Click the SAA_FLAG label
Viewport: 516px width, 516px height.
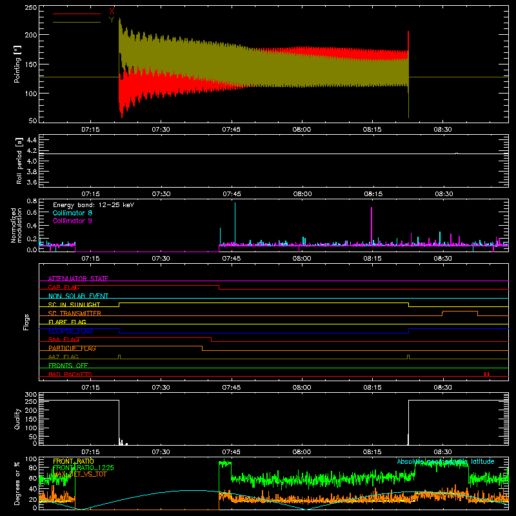[x=63, y=339]
